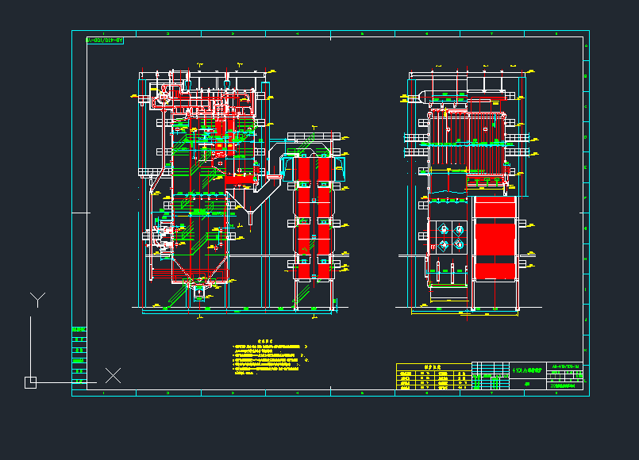
Task: Select the left red column of center unit
Action: [304, 216]
